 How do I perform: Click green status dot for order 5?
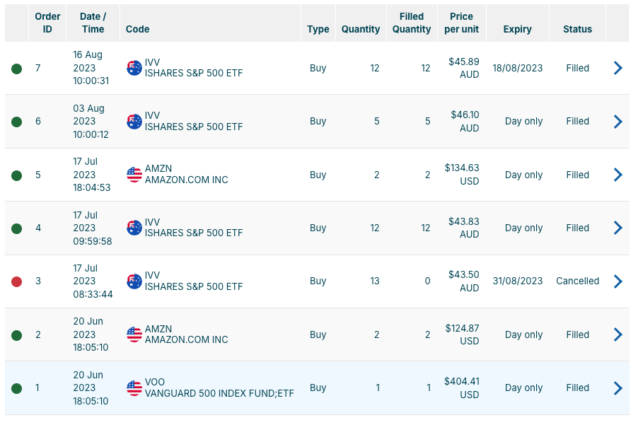tap(17, 175)
